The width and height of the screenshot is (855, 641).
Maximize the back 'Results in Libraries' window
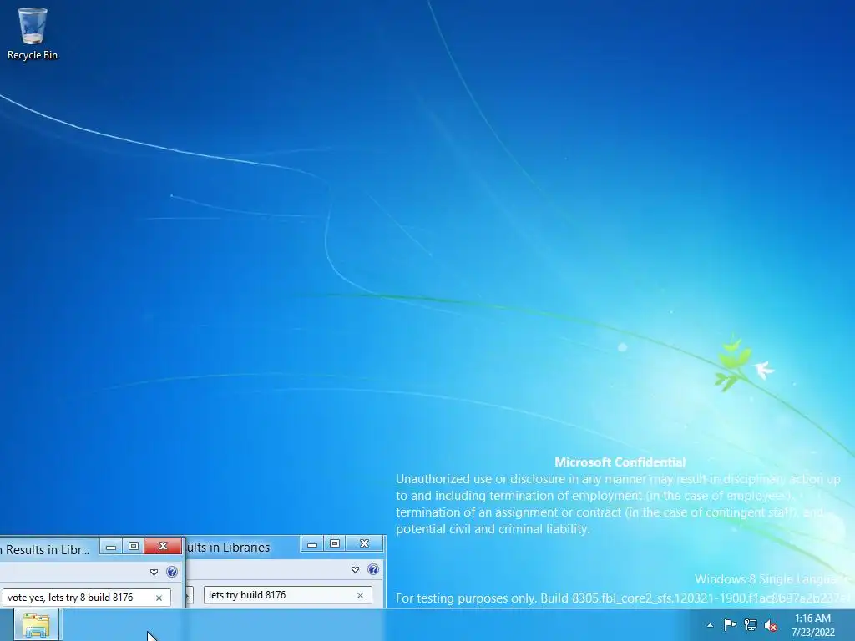pyautogui.click(x=335, y=543)
